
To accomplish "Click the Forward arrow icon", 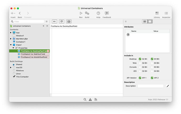I will (x=28, y=13).
